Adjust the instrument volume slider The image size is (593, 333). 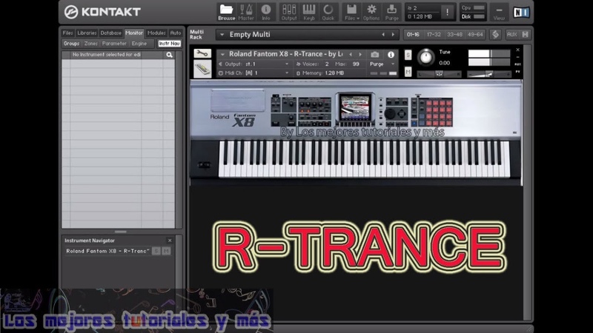(489, 74)
